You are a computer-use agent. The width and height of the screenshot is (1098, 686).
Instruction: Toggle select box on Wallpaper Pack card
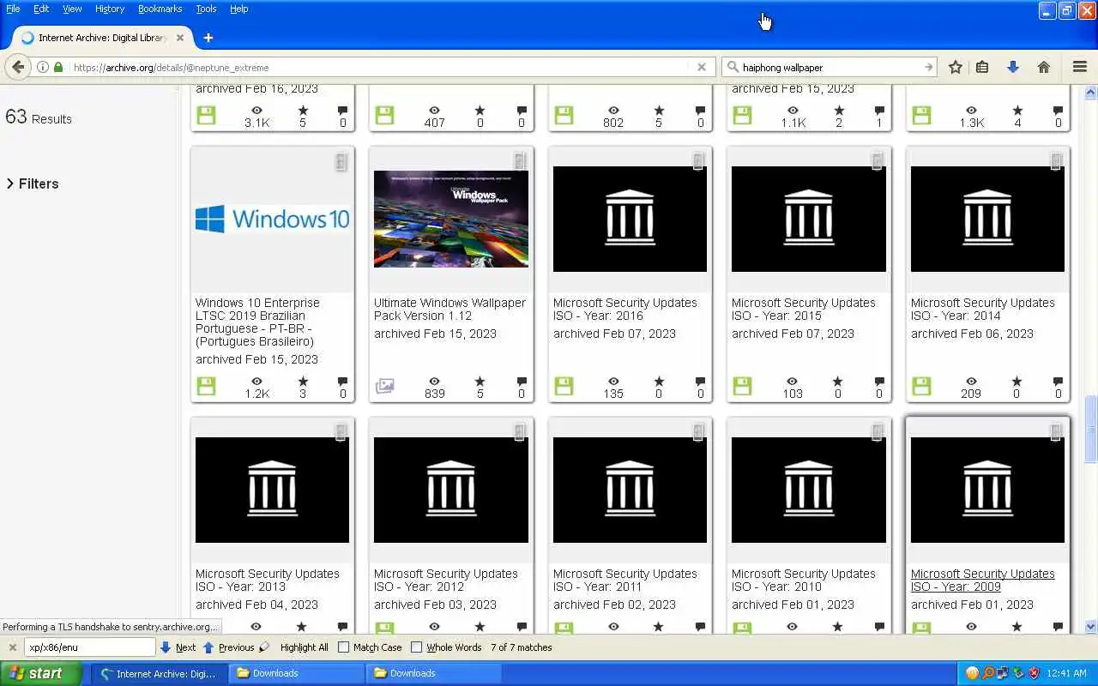(x=519, y=161)
